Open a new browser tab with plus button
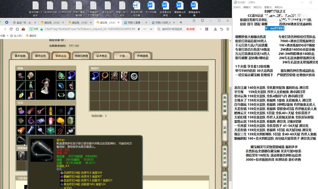Screen dimensions: 318x189 181,22
